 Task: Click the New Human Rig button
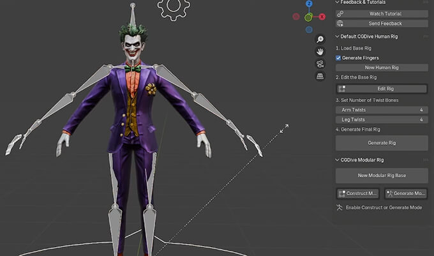tap(382, 68)
